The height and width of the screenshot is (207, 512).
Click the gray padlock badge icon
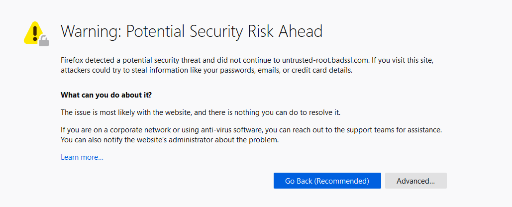(44, 41)
